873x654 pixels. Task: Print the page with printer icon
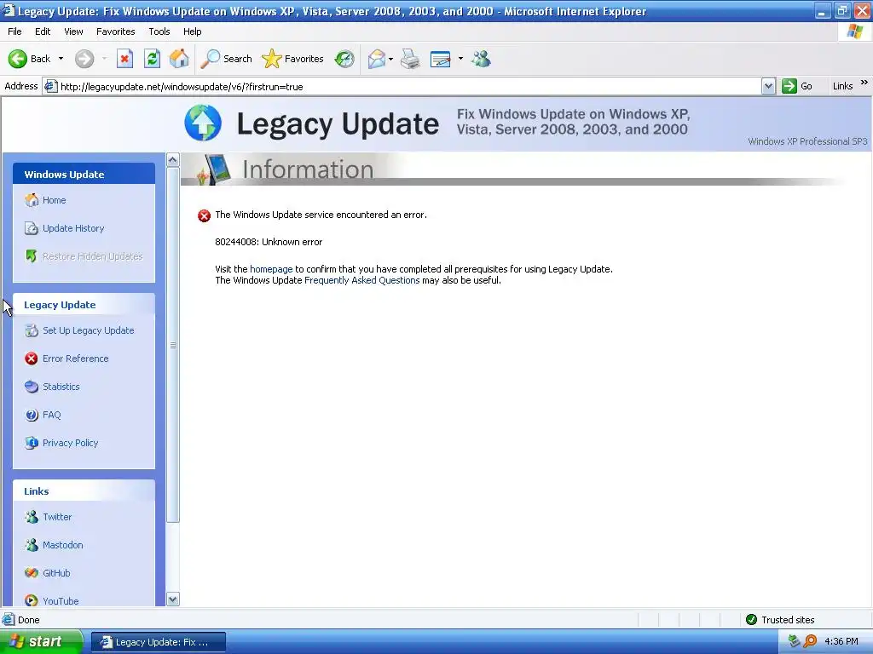(x=410, y=59)
